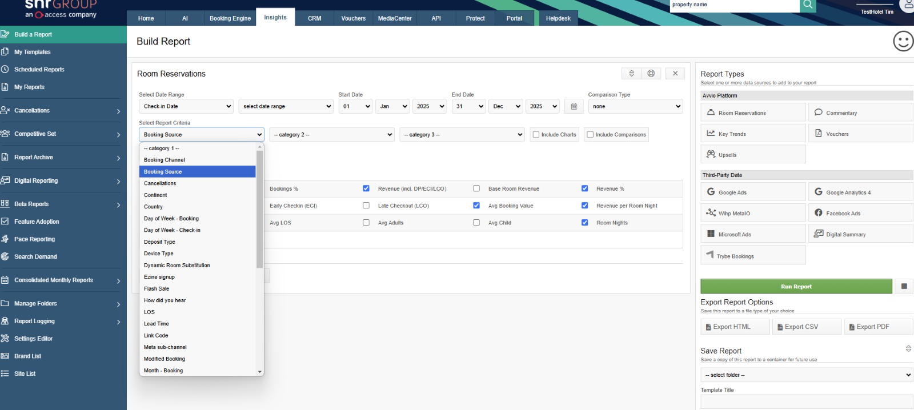Open Brand List in sidebar
The height and width of the screenshot is (410, 914).
(27, 356)
